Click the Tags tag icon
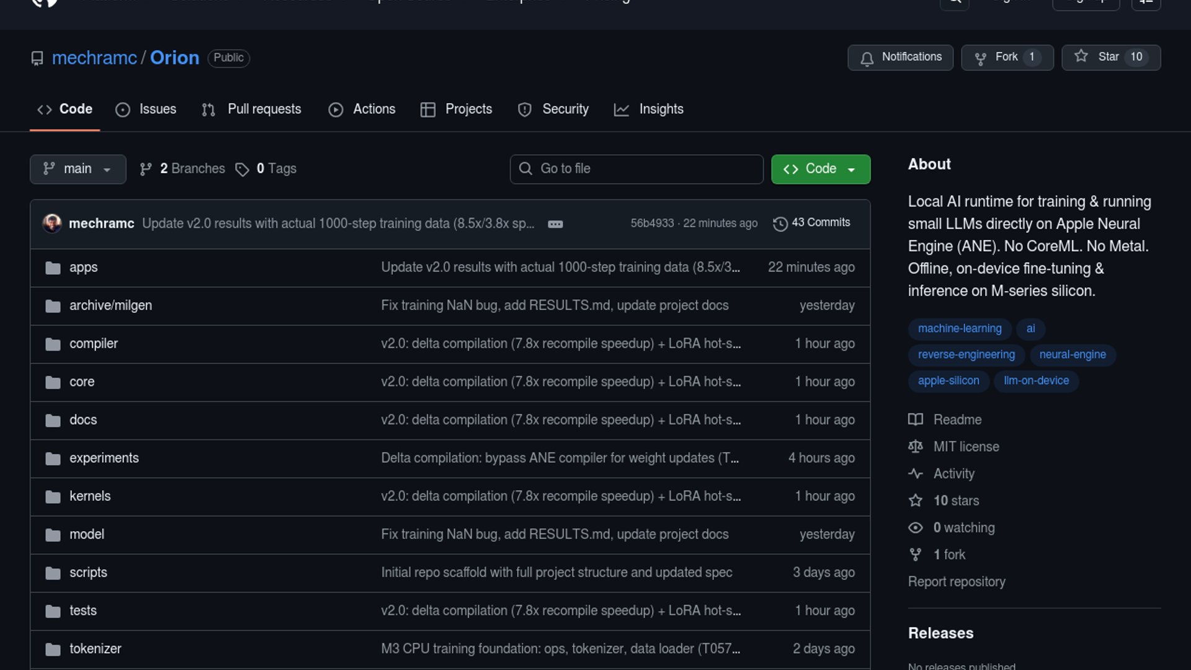 [242, 169]
